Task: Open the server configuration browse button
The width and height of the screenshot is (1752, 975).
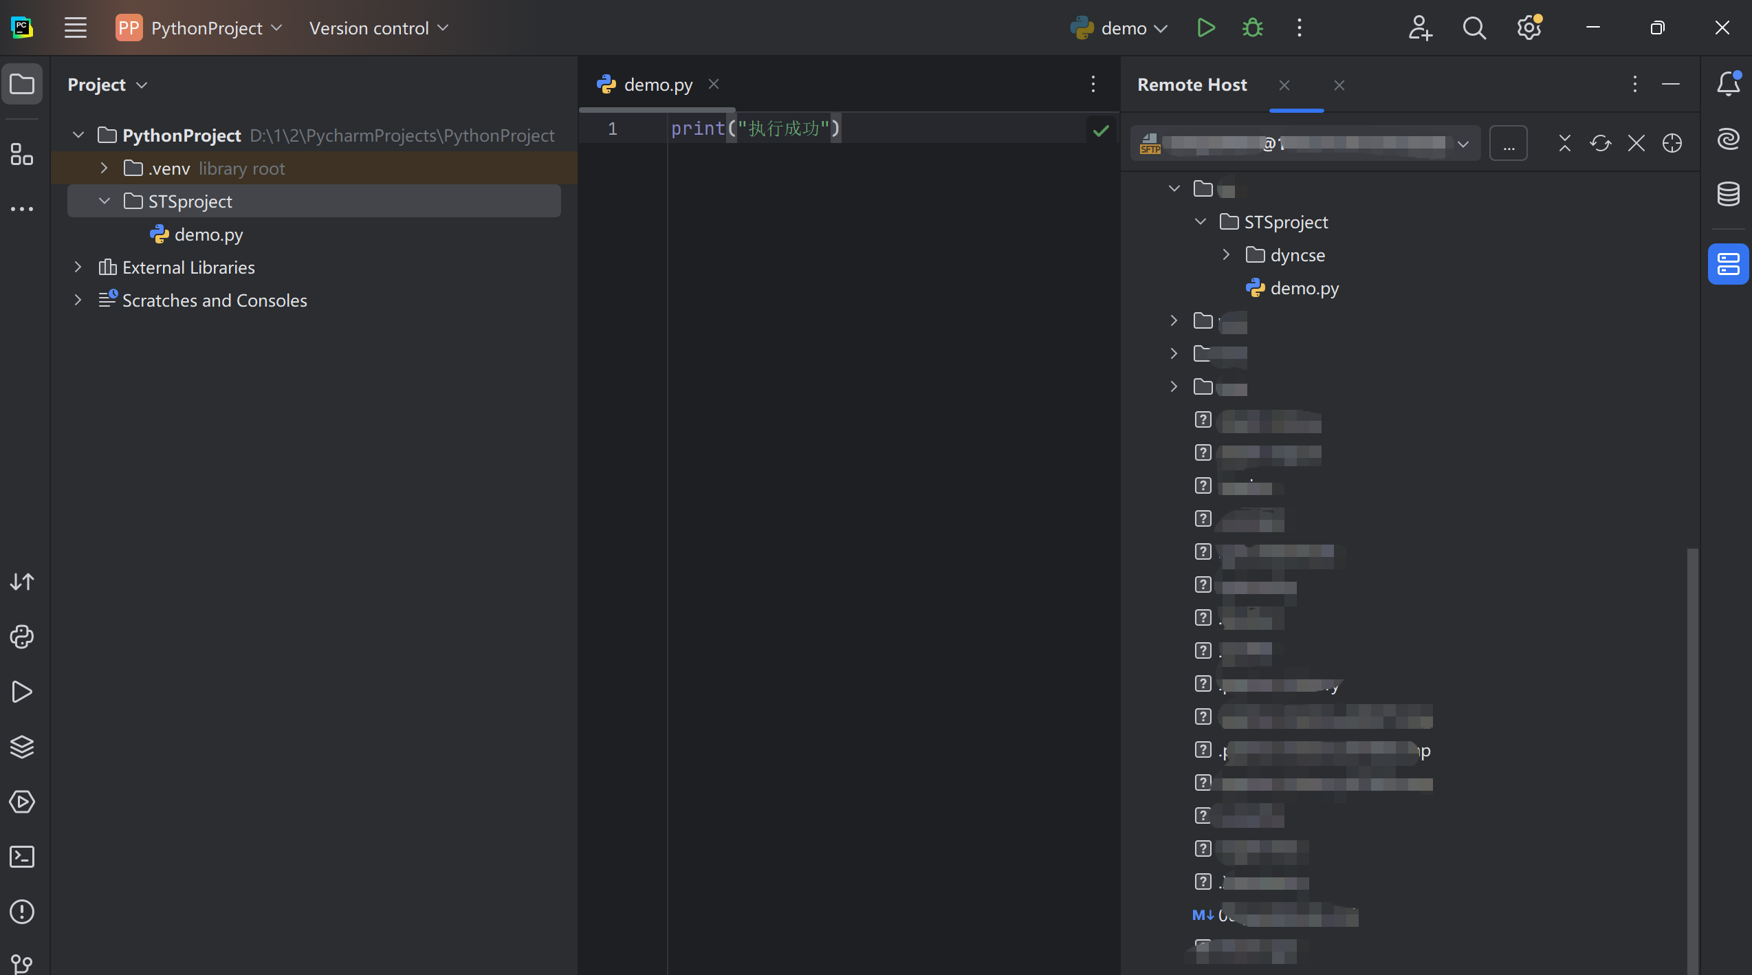Action: click(1509, 143)
